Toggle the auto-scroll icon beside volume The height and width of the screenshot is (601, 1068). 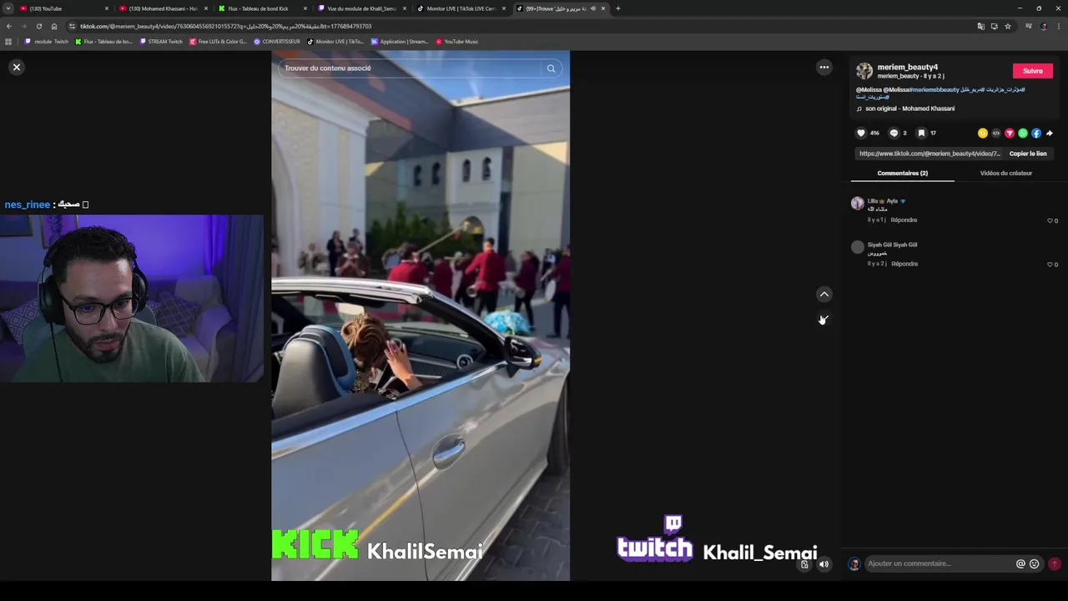point(804,564)
